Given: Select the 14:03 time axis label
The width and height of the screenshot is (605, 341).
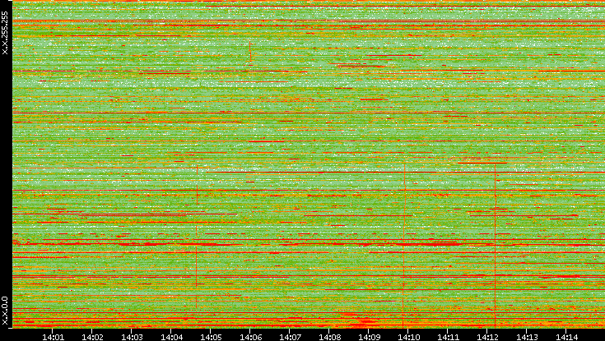Looking at the screenshot, I should [x=132, y=337].
